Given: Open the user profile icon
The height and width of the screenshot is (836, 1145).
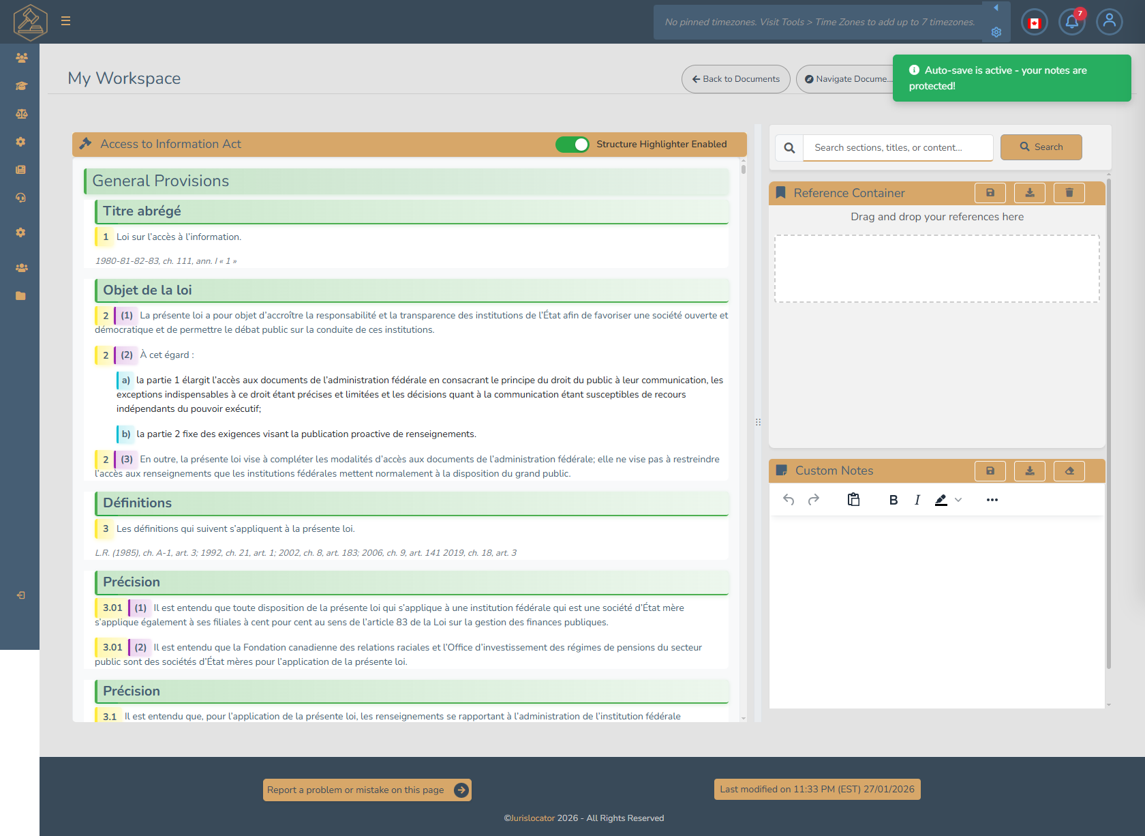Looking at the screenshot, I should click(1109, 22).
